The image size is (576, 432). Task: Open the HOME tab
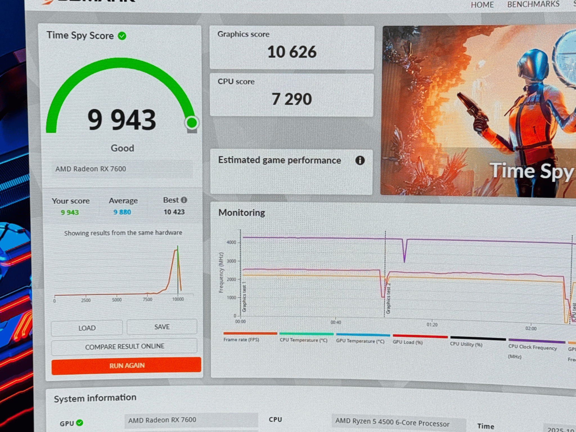pos(482,5)
